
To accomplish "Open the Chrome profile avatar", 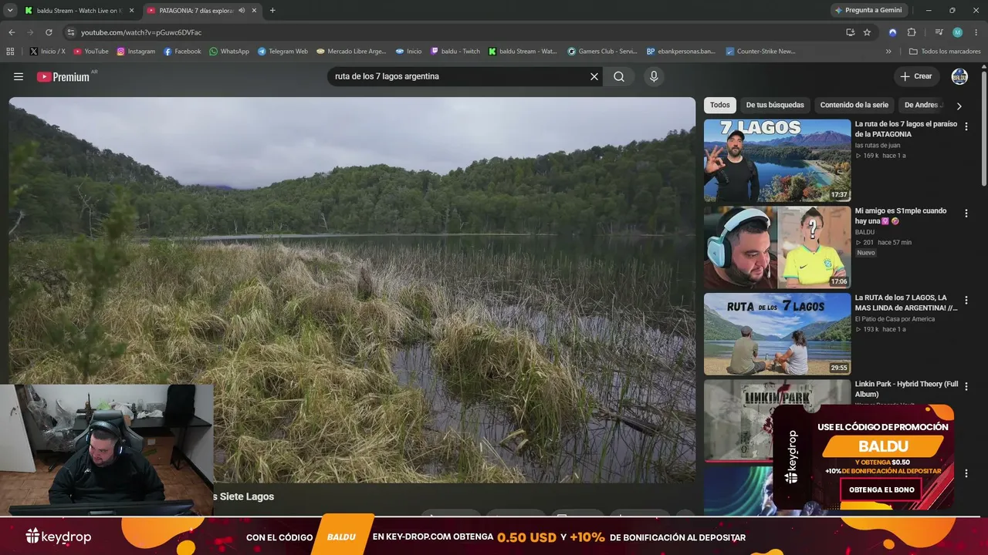I will (x=957, y=32).
